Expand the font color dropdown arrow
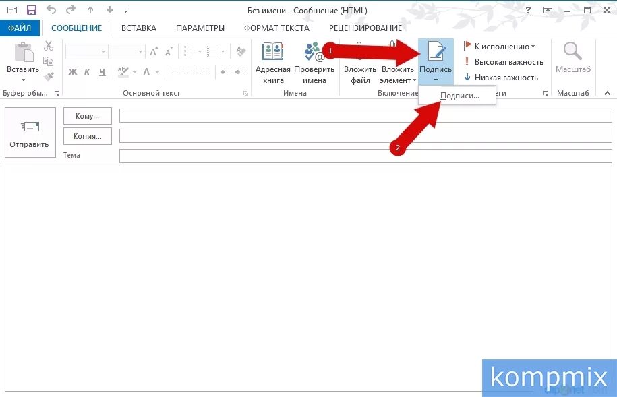Screen dimensions: 617x397 tap(157, 72)
